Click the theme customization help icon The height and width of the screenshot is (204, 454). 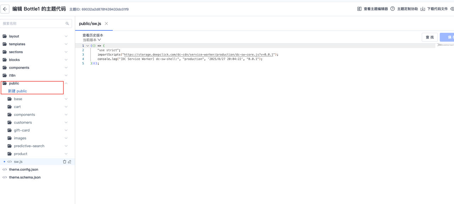[x=393, y=9]
